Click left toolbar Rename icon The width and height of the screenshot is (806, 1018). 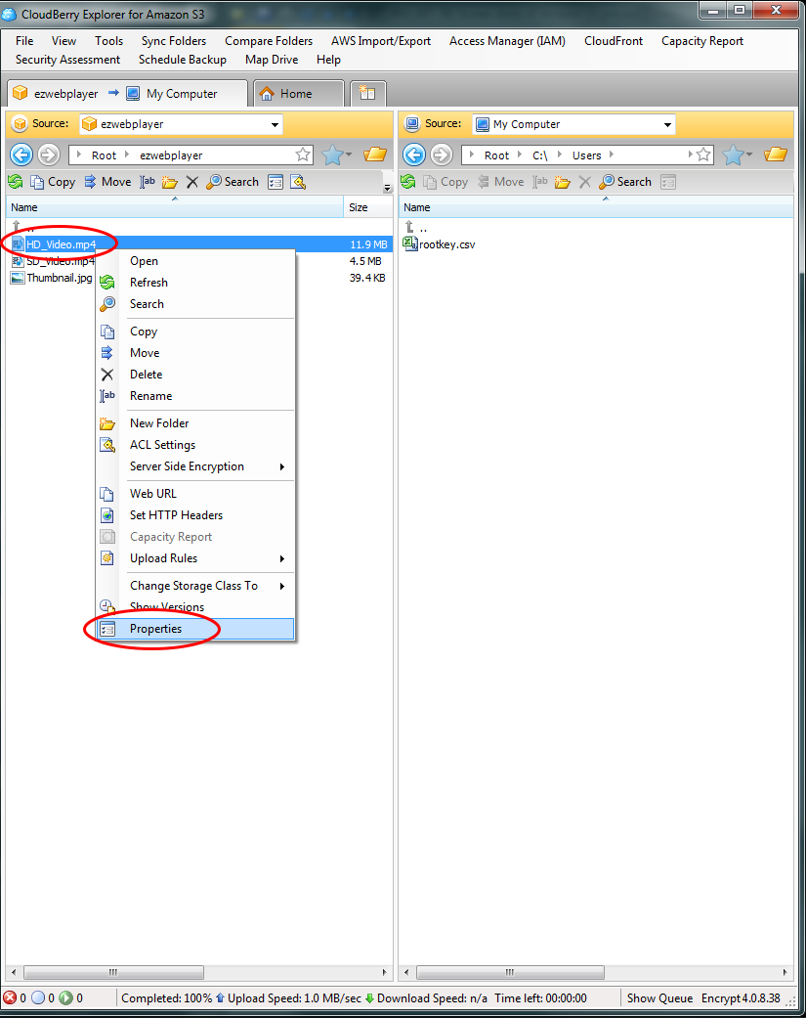pyautogui.click(x=148, y=182)
